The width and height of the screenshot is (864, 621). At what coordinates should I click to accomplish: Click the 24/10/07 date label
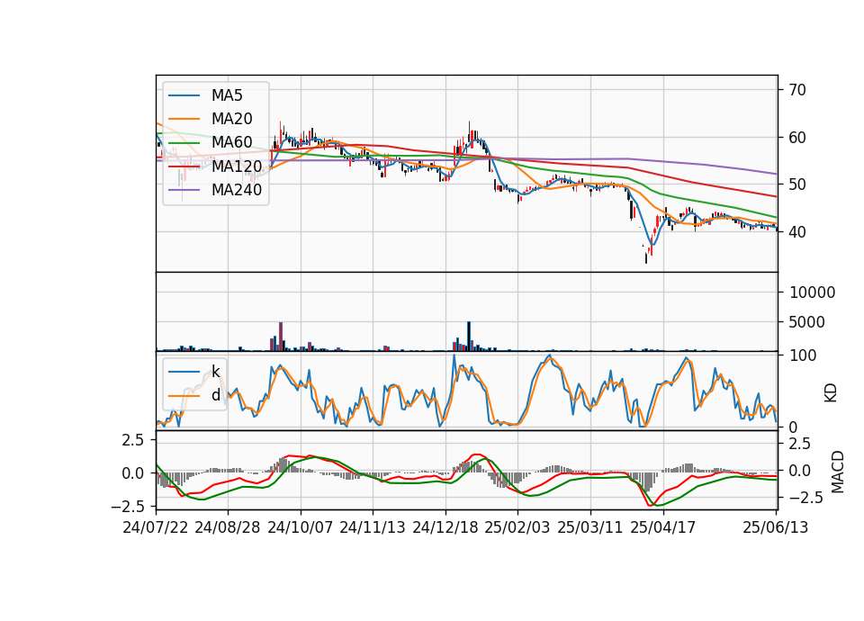pos(301,527)
